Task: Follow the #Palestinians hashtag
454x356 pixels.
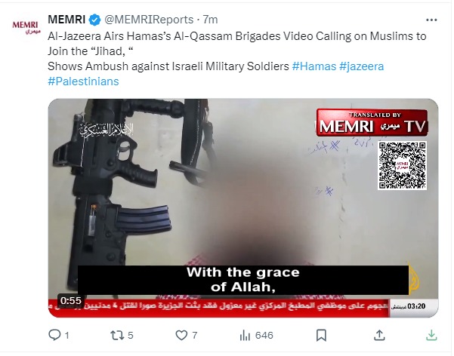Action: 83,81
